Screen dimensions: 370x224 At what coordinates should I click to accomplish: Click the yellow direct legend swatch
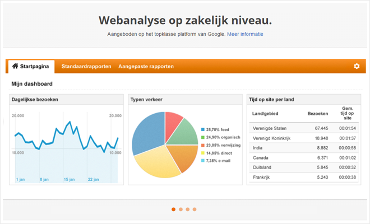click(203, 153)
